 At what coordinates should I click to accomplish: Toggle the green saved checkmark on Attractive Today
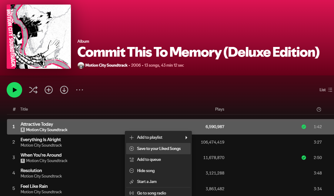[x=304, y=127]
